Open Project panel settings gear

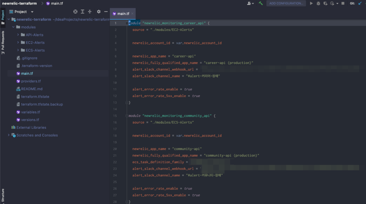(x=99, y=11)
